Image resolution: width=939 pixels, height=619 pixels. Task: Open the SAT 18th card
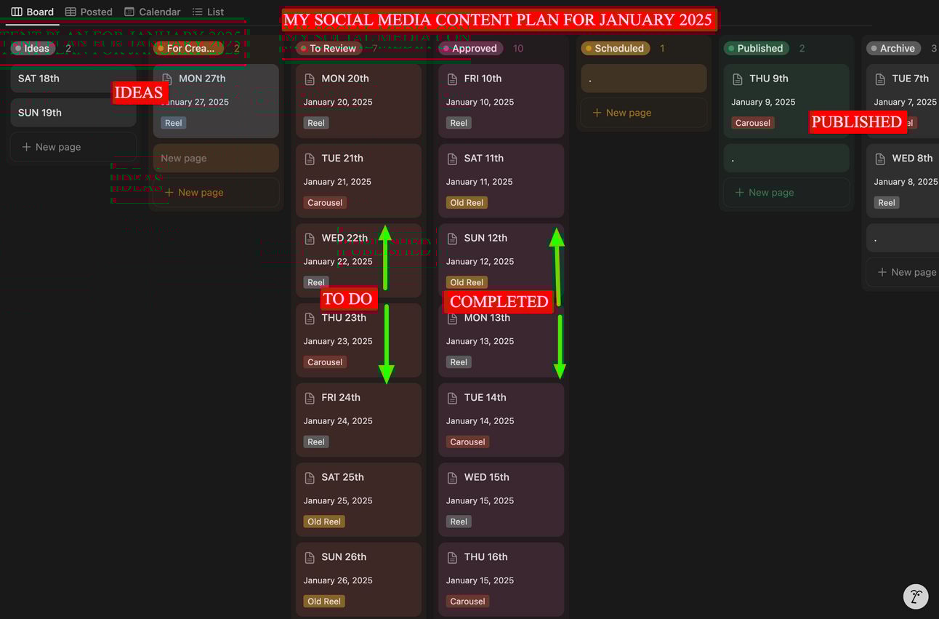click(73, 79)
